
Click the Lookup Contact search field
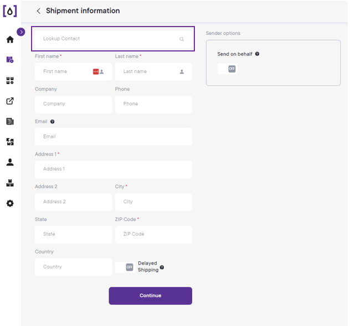pos(114,39)
